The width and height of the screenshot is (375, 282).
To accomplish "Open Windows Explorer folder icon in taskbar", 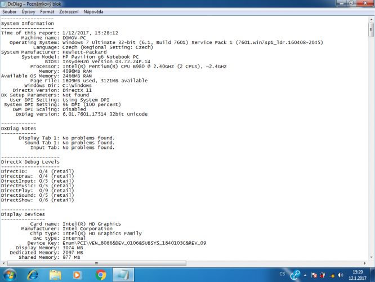I will pos(55,275).
